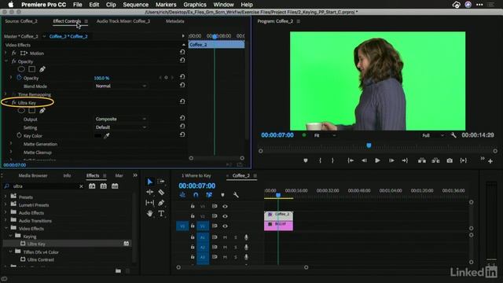
Task: Select the Track Select Forward tool
Action: 161,182
